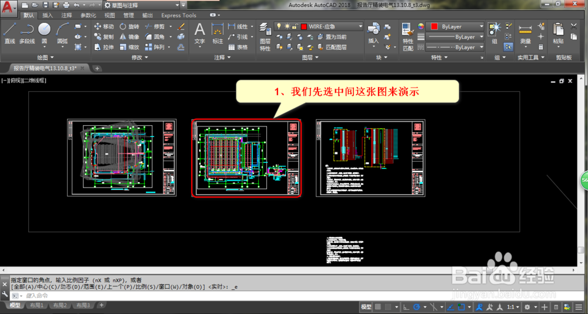The height and width of the screenshot is (314, 588).
Task: Switch to the 注释 ribbon tab
Action: click(67, 15)
